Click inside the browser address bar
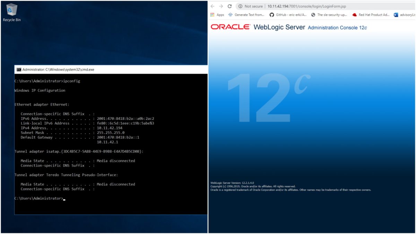 coord(305,6)
